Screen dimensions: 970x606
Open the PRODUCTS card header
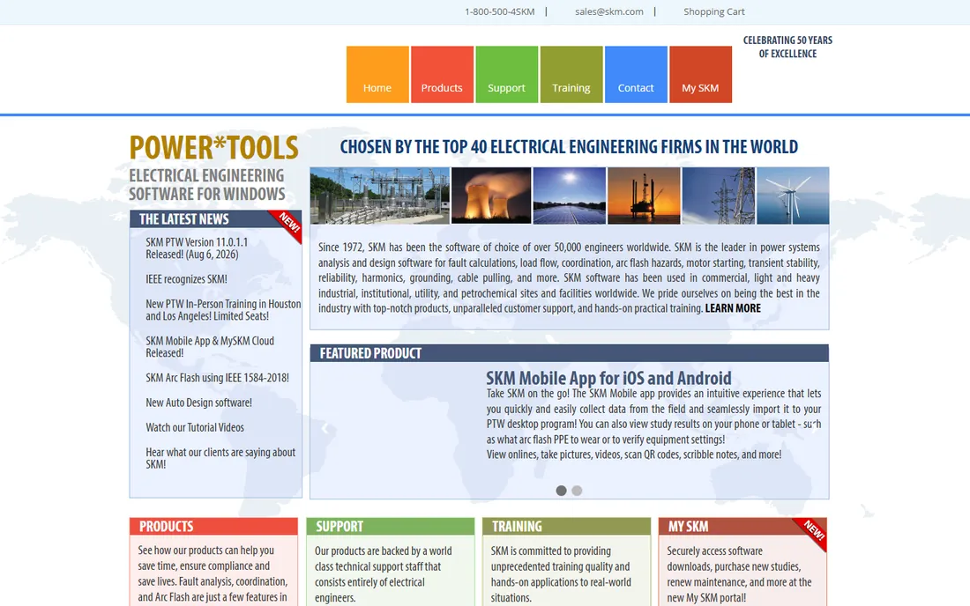click(x=213, y=527)
